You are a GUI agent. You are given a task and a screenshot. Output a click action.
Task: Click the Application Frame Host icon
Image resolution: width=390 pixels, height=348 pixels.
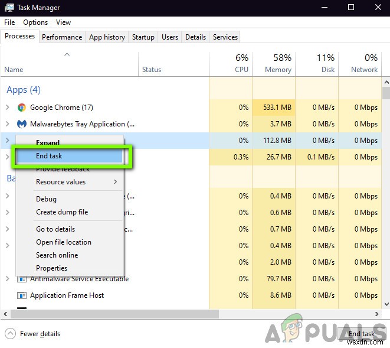(22, 295)
